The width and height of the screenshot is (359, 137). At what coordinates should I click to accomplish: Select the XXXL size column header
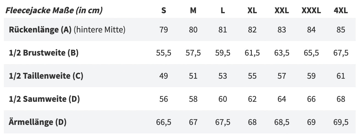[311, 11]
